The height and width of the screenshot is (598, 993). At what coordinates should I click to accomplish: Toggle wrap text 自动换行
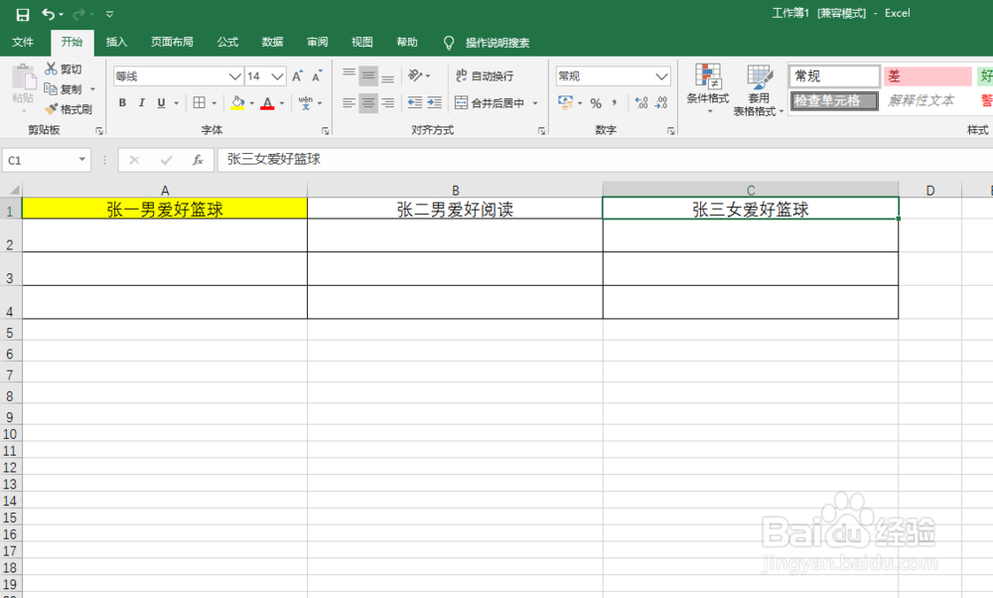(485, 75)
